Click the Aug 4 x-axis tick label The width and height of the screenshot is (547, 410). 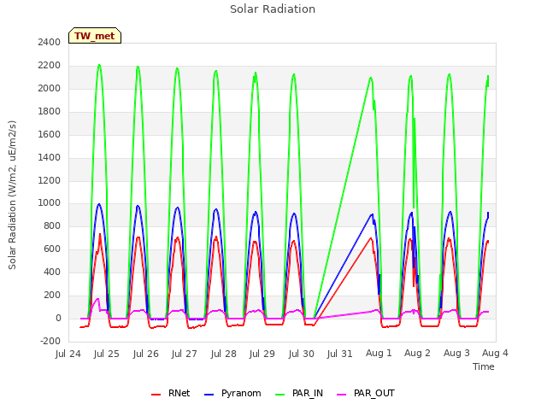[x=495, y=353]
